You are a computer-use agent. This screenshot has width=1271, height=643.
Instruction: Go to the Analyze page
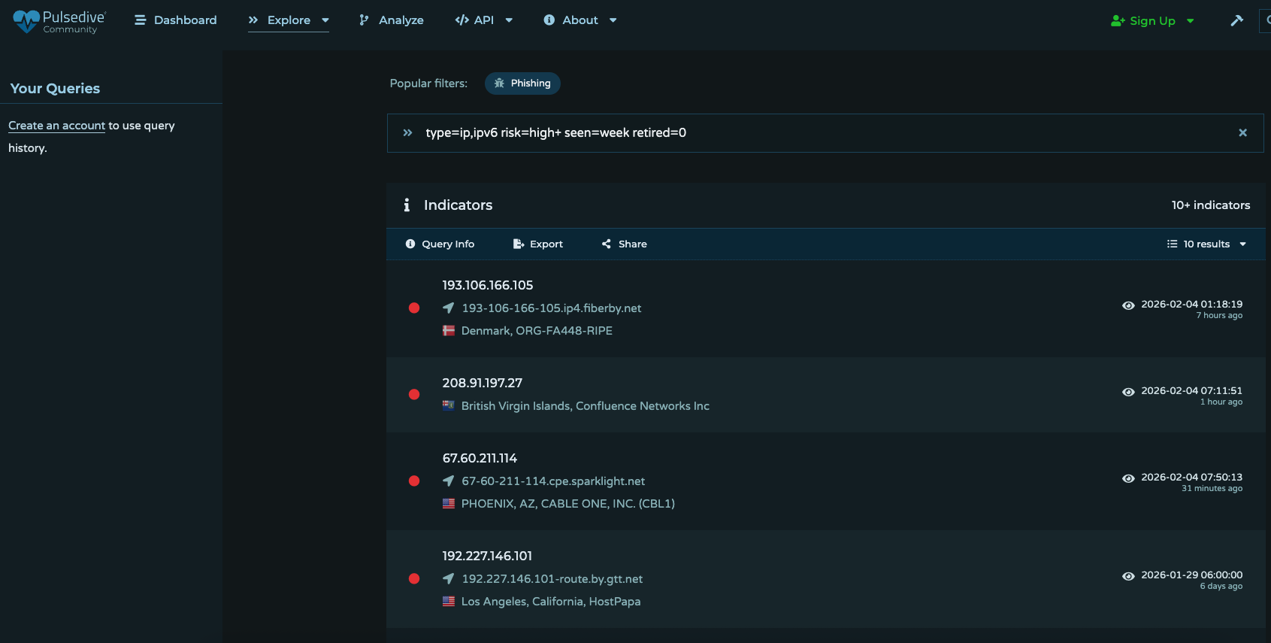[392, 20]
